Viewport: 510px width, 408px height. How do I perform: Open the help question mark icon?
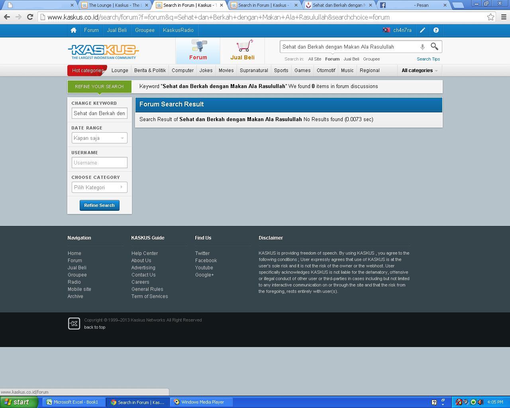(x=436, y=30)
